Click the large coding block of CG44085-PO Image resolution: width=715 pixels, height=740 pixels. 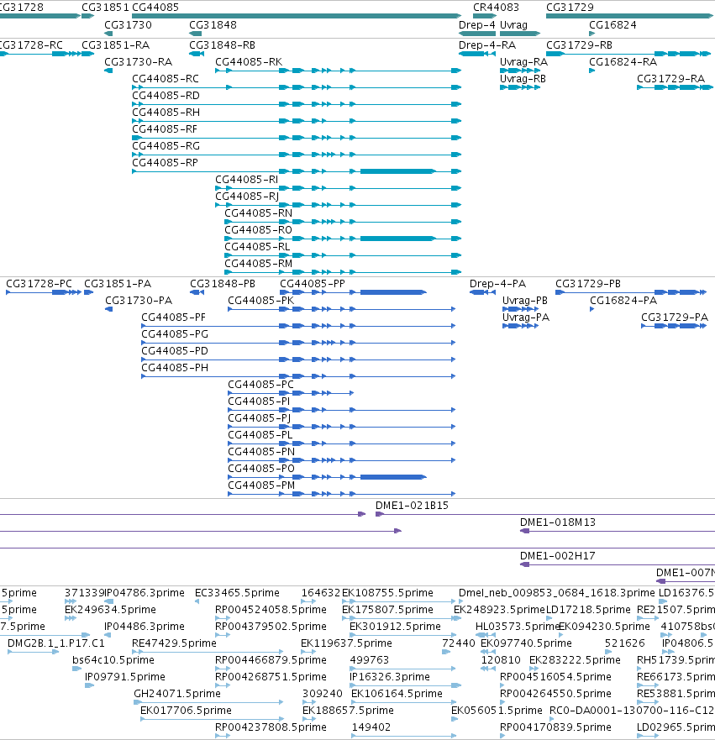(392, 477)
